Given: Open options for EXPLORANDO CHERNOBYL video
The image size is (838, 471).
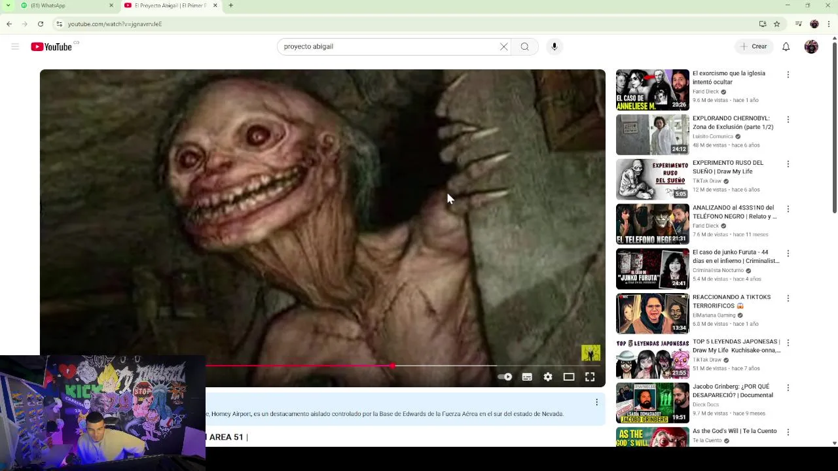Looking at the screenshot, I should pyautogui.click(x=788, y=120).
